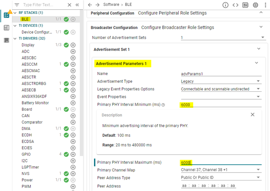270x191 pixels.
Task: Select BLE under RF Stacks
Action: (x=25, y=19)
